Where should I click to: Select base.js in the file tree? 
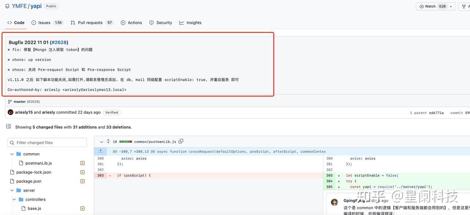pyautogui.click(x=34, y=208)
